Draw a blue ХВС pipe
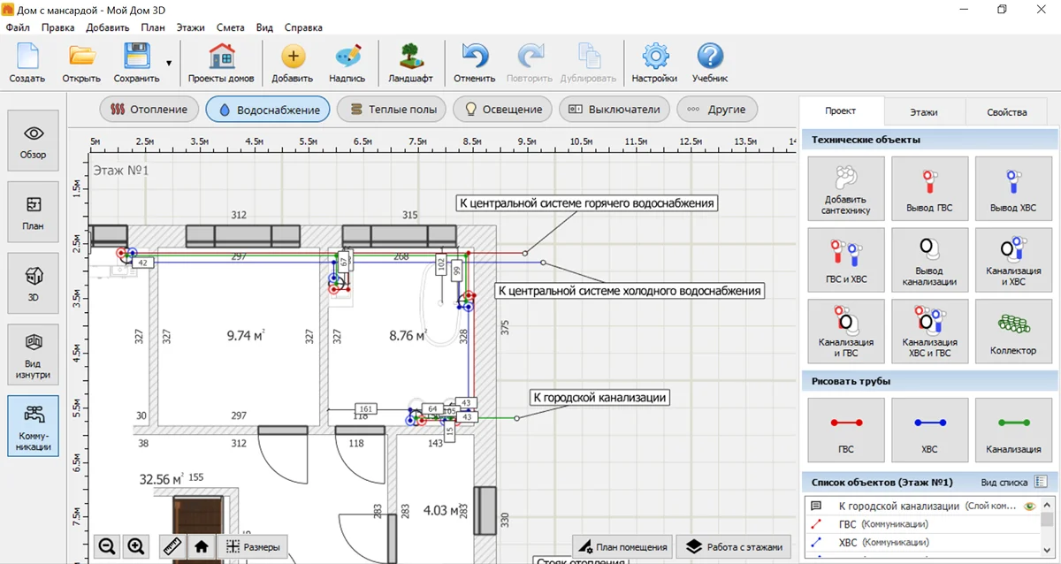The image size is (1061, 564). point(929,430)
